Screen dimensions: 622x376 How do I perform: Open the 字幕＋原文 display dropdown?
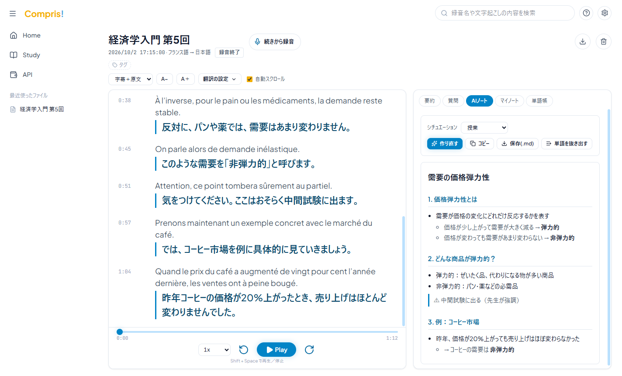tap(131, 79)
